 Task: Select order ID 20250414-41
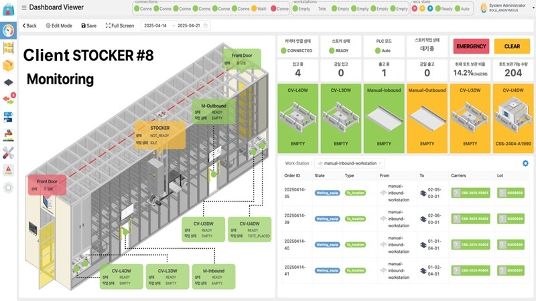point(295,271)
